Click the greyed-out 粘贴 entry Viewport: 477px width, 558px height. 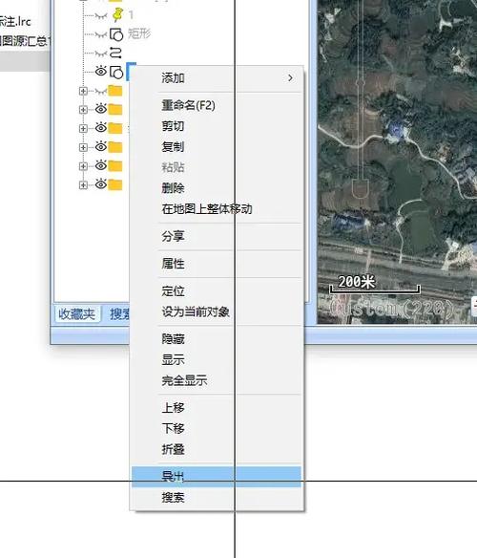point(217,167)
